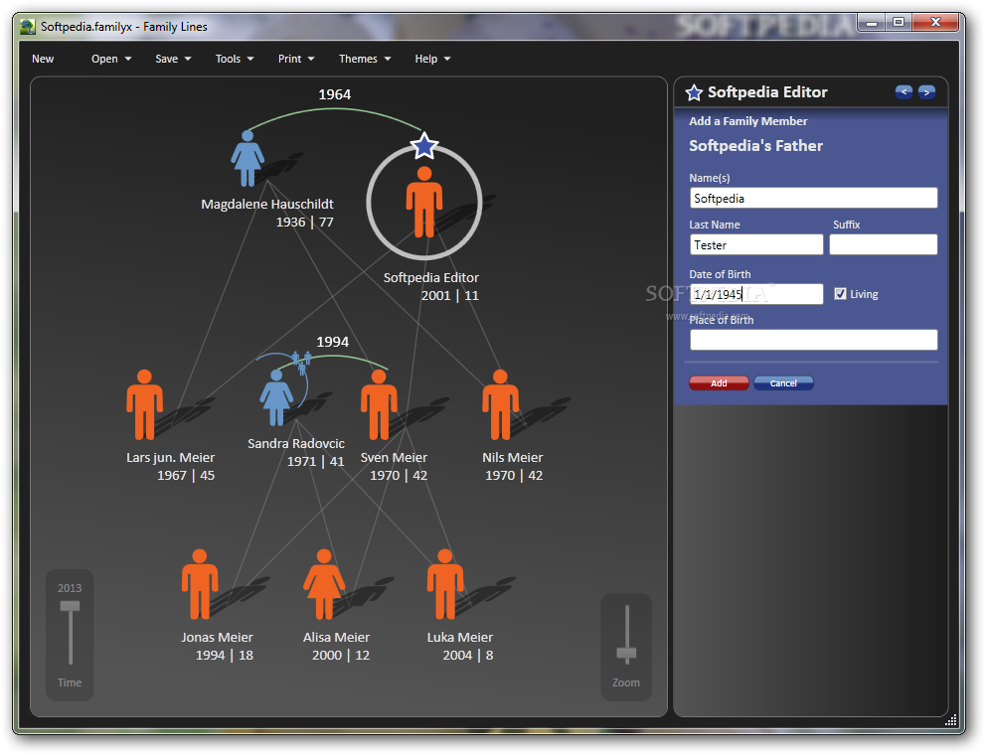Click the Sven Meier name label
This screenshot has width=986, height=755.
(394, 457)
